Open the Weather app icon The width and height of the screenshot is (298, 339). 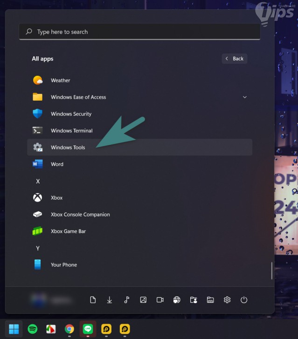click(x=38, y=80)
